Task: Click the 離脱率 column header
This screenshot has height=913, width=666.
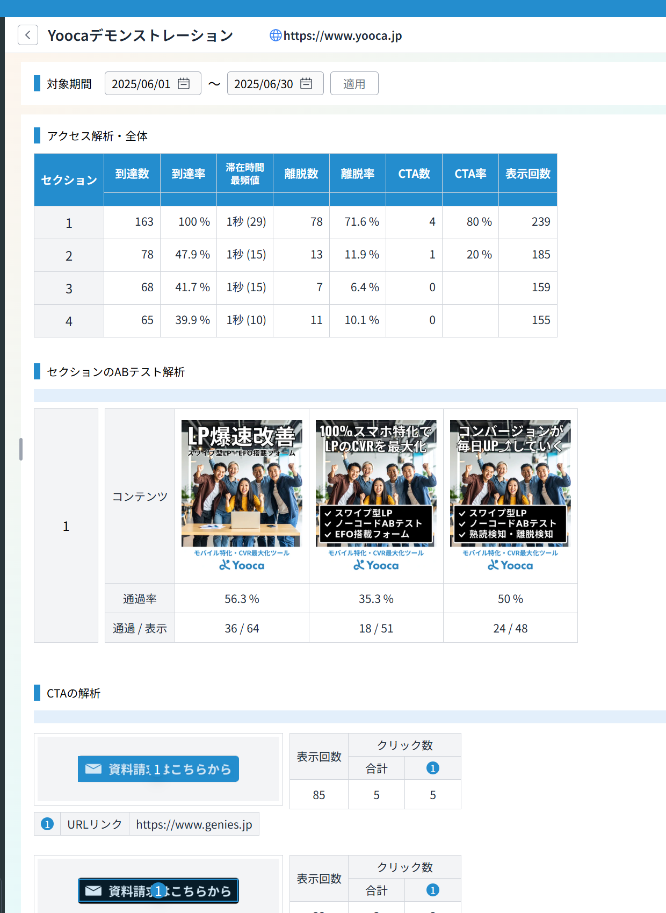Action: (x=358, y=174)
